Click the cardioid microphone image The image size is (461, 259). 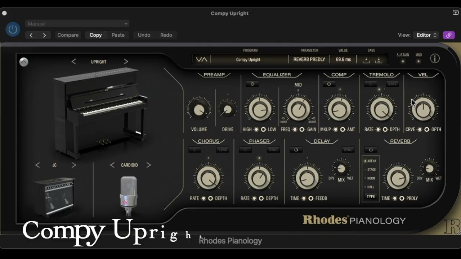[x=129, y=196]
